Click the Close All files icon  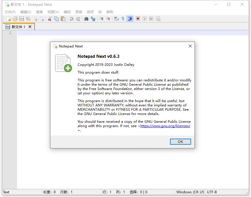41,19
